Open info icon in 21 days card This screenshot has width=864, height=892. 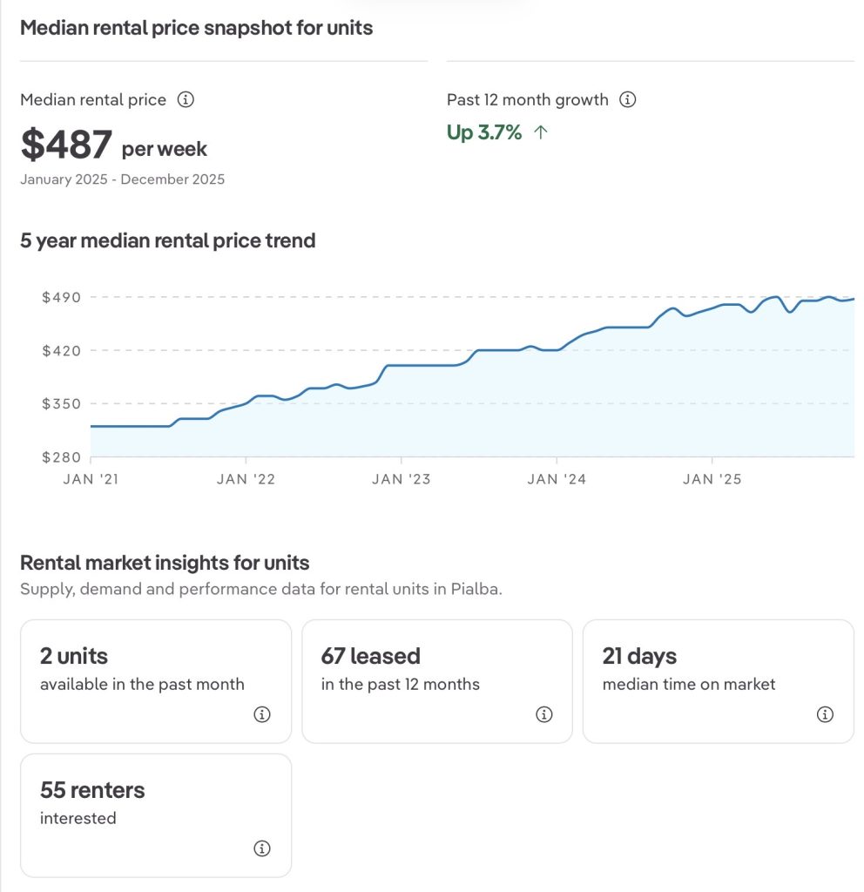pyautogui.click(x=825, y=714)
